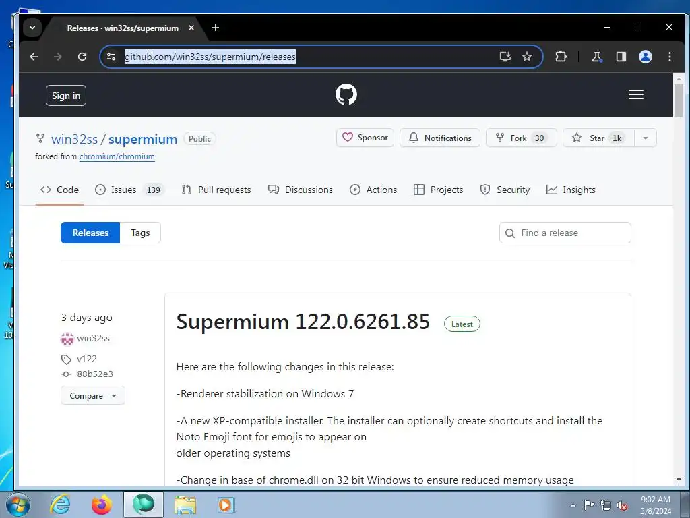The height and width of the screenshot is (518, 690).
Task: Close the Releases win32ss/supermium tab
Action: 191,28
